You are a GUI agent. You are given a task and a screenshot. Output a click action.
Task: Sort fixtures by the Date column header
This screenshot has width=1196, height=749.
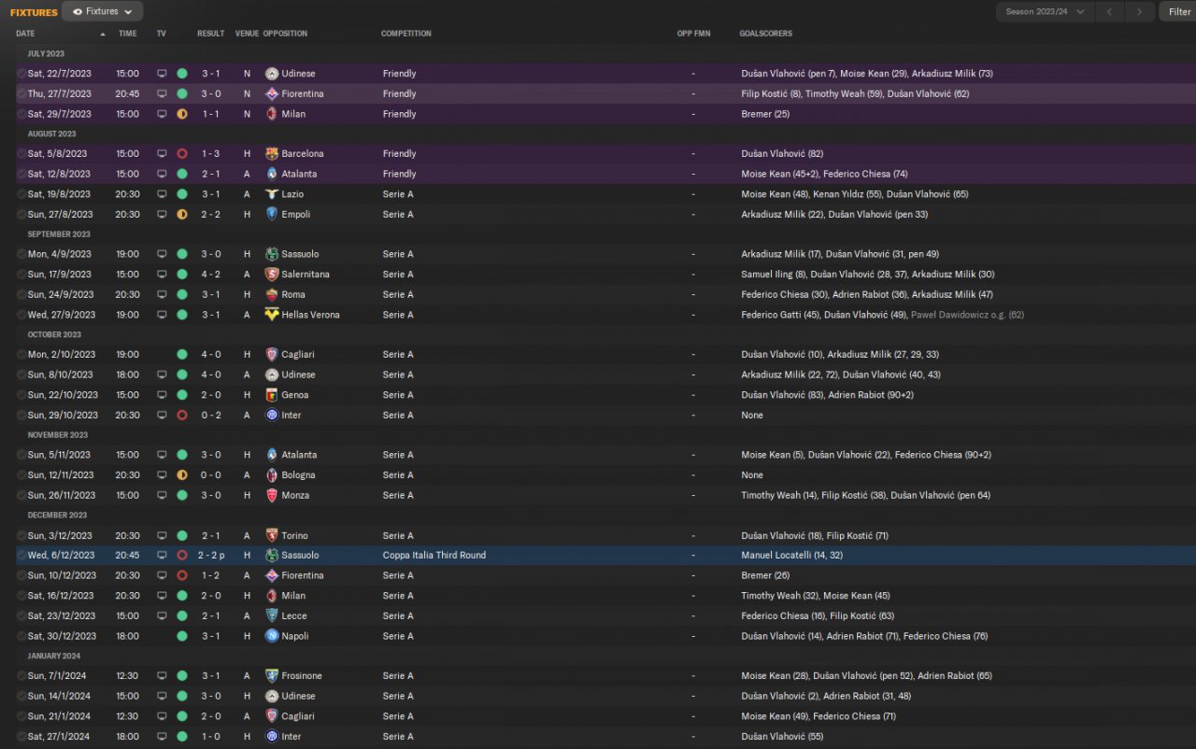[x=25, y=34]
